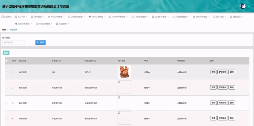Click 删除 for row 帖子标题8

(x=232, y=87)
